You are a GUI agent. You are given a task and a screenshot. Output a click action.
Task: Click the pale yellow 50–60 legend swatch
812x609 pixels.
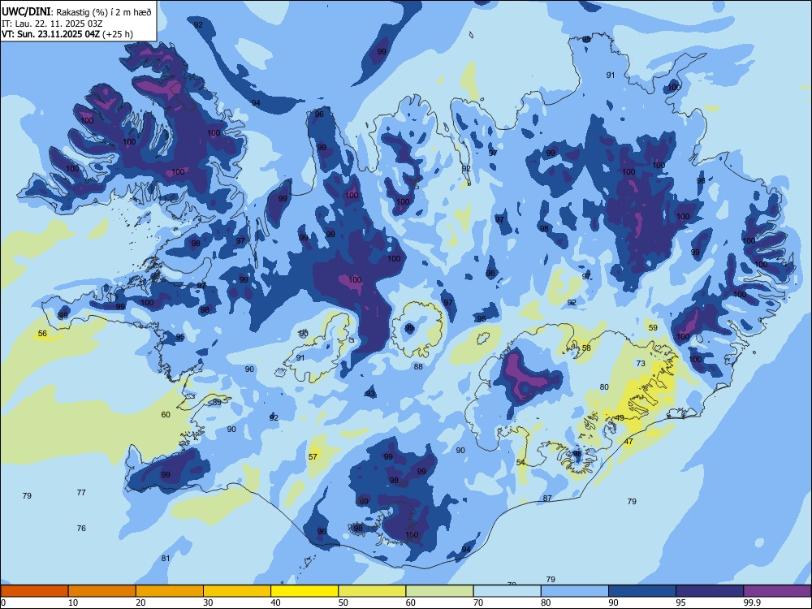pos(372,591)
